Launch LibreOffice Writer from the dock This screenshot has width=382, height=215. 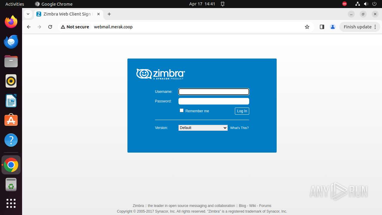[11, 101]
